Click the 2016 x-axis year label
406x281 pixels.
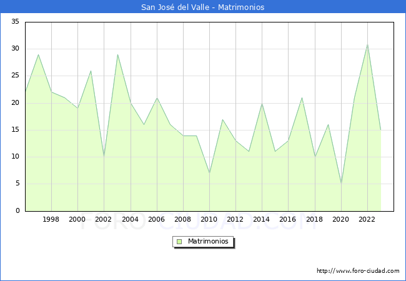288,219
